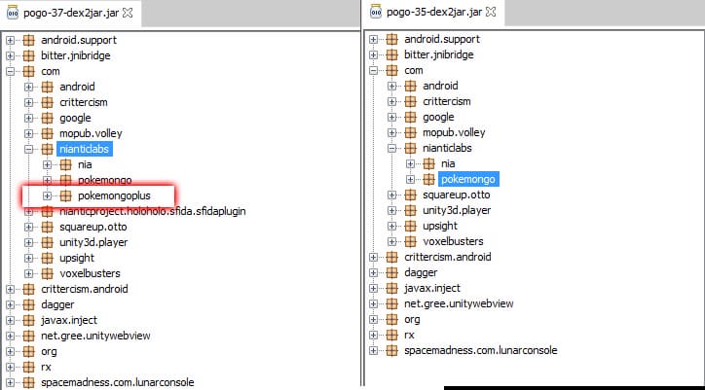Screen dimensions: 705x390
Task: Select highlighted pokemongo in pogo-35 tree
Action: tap(468, 179)
